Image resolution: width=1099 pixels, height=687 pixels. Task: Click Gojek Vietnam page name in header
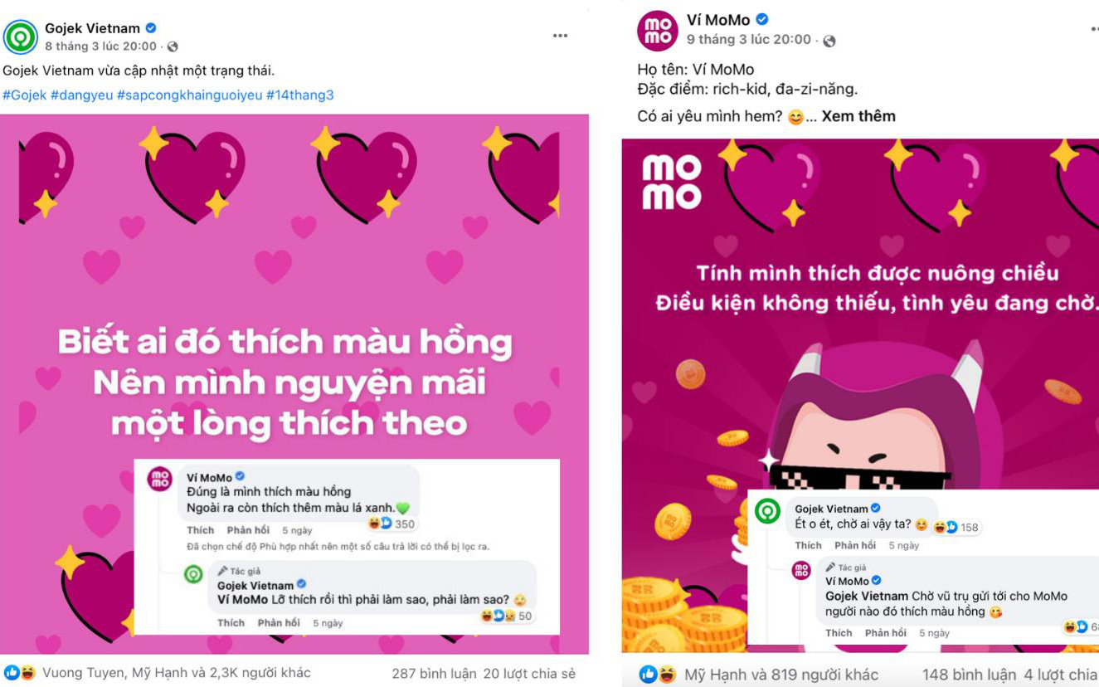92,28
